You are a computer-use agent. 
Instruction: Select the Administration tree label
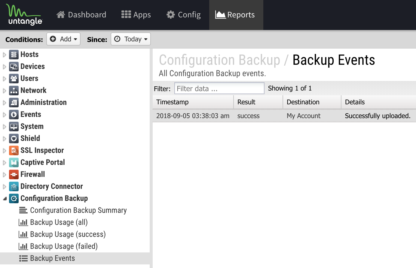point(44,103)
